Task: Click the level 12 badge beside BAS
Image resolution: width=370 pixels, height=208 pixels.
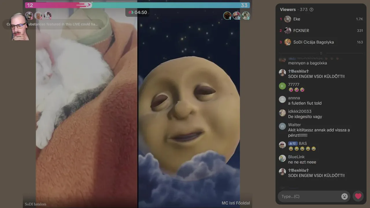Action: pos(293,144)
